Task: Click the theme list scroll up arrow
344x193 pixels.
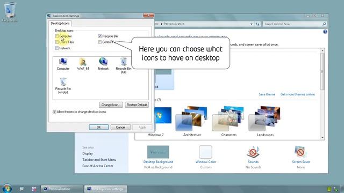Action: coord(322,50)
